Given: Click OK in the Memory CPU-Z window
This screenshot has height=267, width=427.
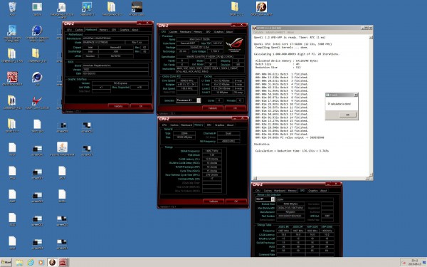Looking at the screenshot, I should 236,201.
